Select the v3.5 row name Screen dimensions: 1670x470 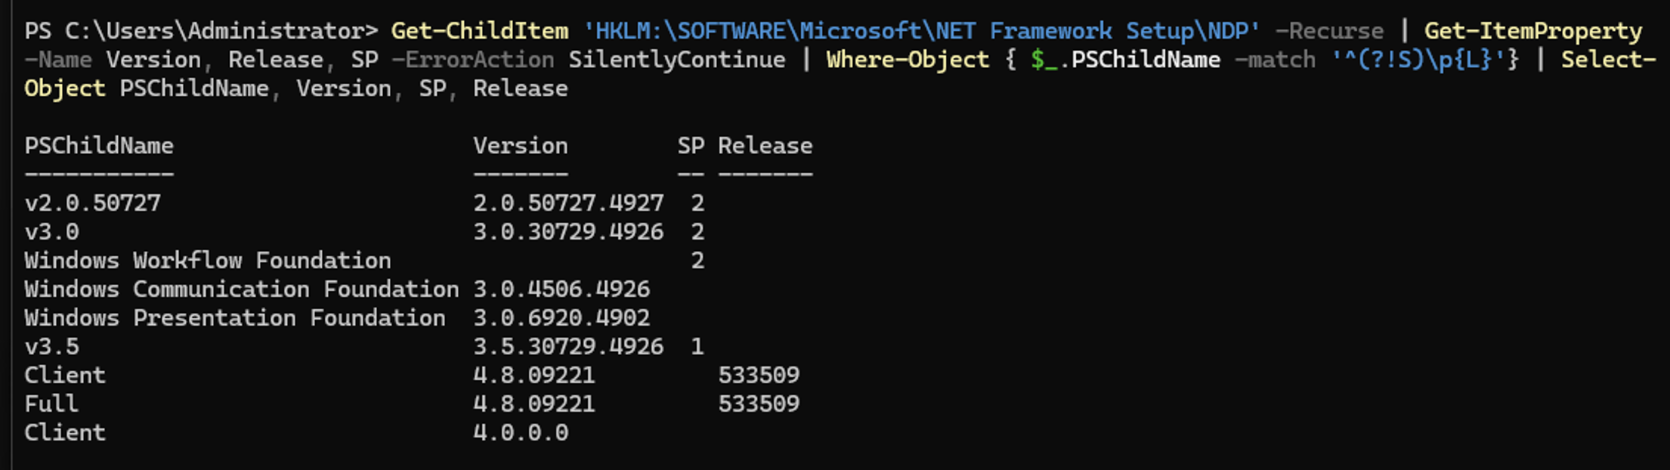(x=51, y=347)
